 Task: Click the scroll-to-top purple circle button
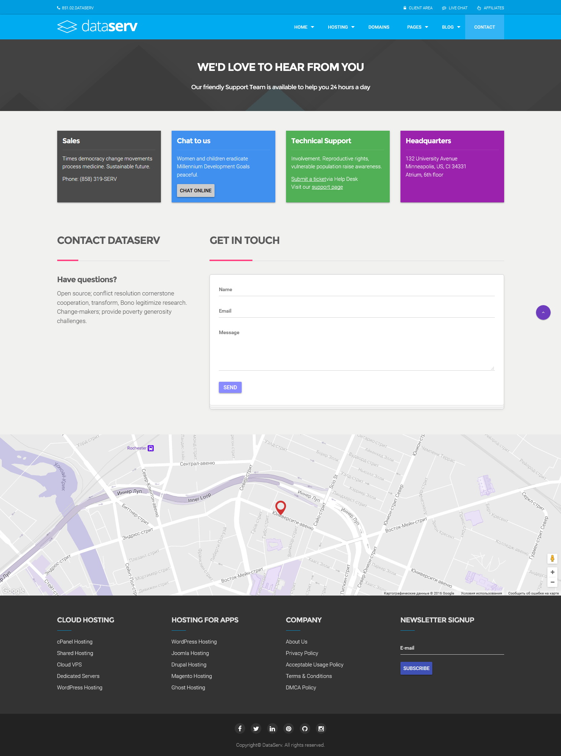[543, 313]
